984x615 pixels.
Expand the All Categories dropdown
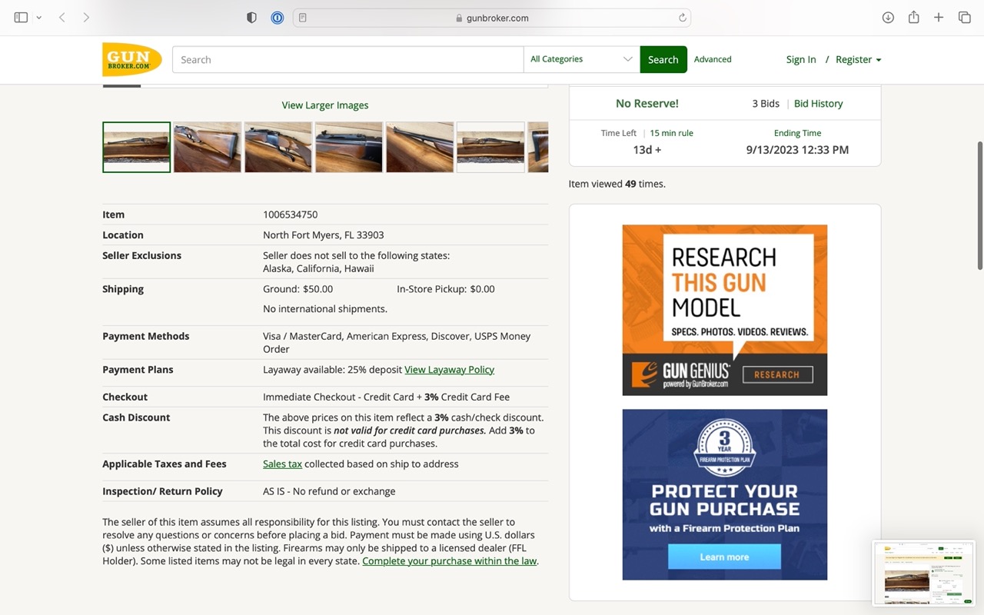(x=582, y=60)
